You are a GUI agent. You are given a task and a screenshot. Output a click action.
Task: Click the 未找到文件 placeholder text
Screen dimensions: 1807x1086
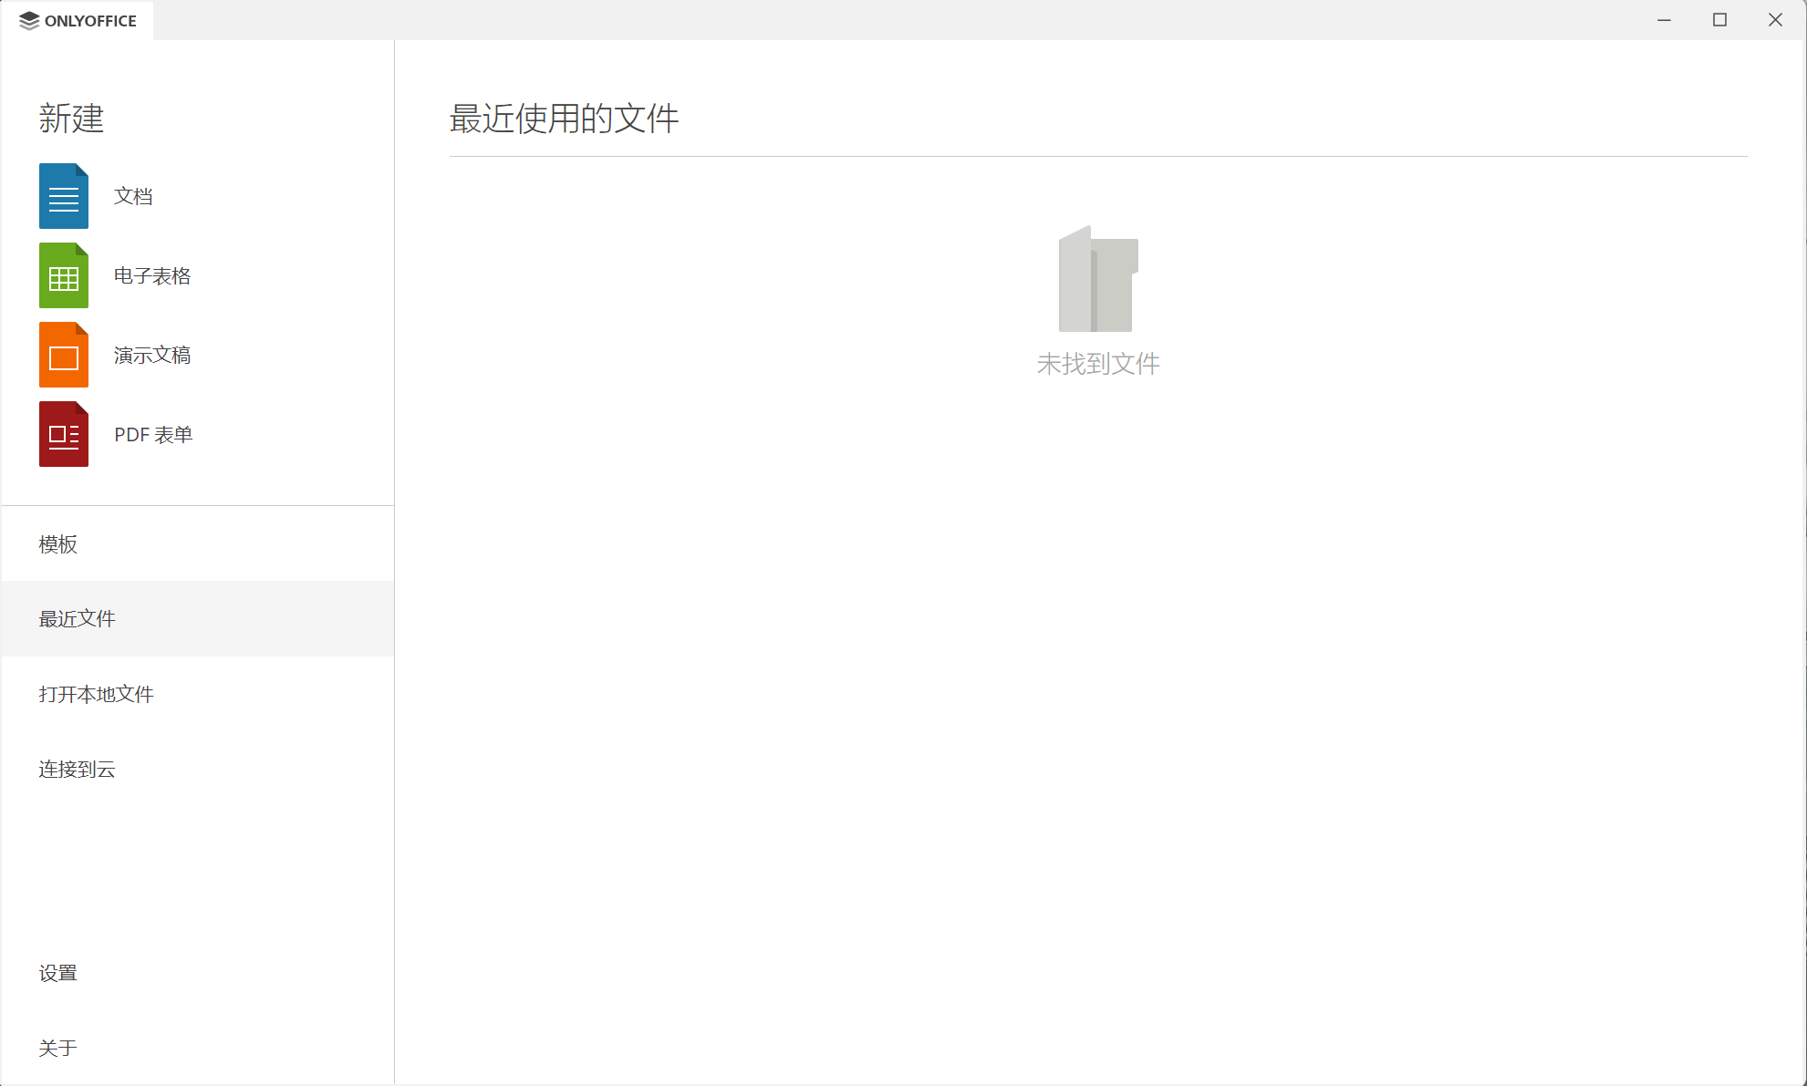pyautogui.click(x=1097, y=364)
